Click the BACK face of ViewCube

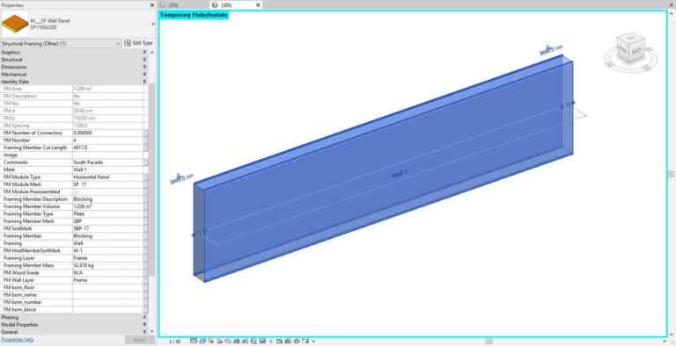[x=636, y=51]
